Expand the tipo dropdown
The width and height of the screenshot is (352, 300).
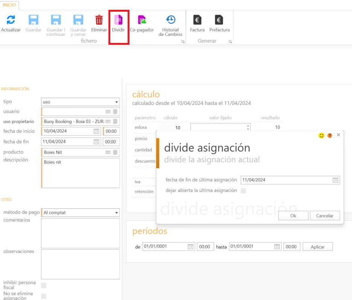click(116, 102)
